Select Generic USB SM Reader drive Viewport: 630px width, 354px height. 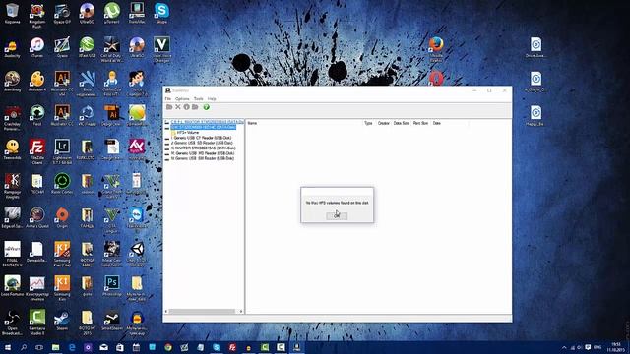click(203, 158)
